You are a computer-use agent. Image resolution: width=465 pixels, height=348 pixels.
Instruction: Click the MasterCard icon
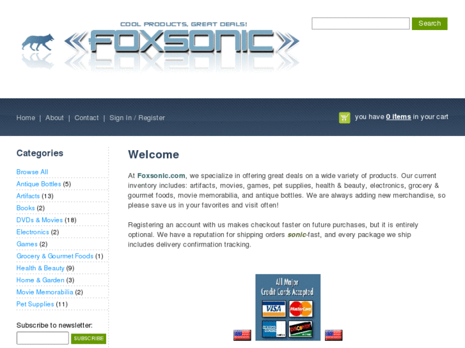click(301, 308)
